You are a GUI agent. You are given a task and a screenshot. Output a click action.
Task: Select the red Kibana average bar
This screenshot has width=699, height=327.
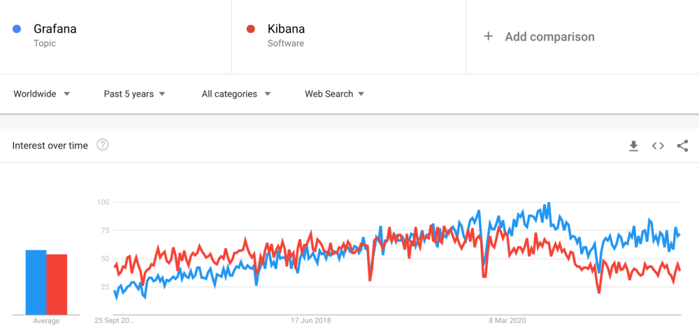pos(57,284)
